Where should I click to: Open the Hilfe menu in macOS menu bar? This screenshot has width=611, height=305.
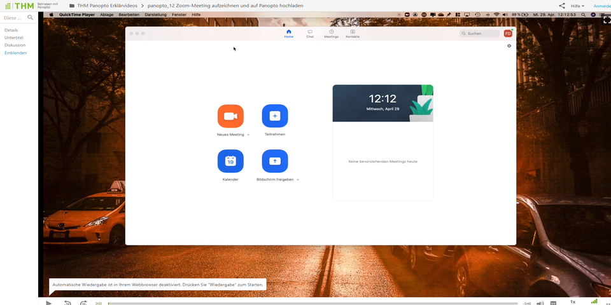(x=196, y=15)
